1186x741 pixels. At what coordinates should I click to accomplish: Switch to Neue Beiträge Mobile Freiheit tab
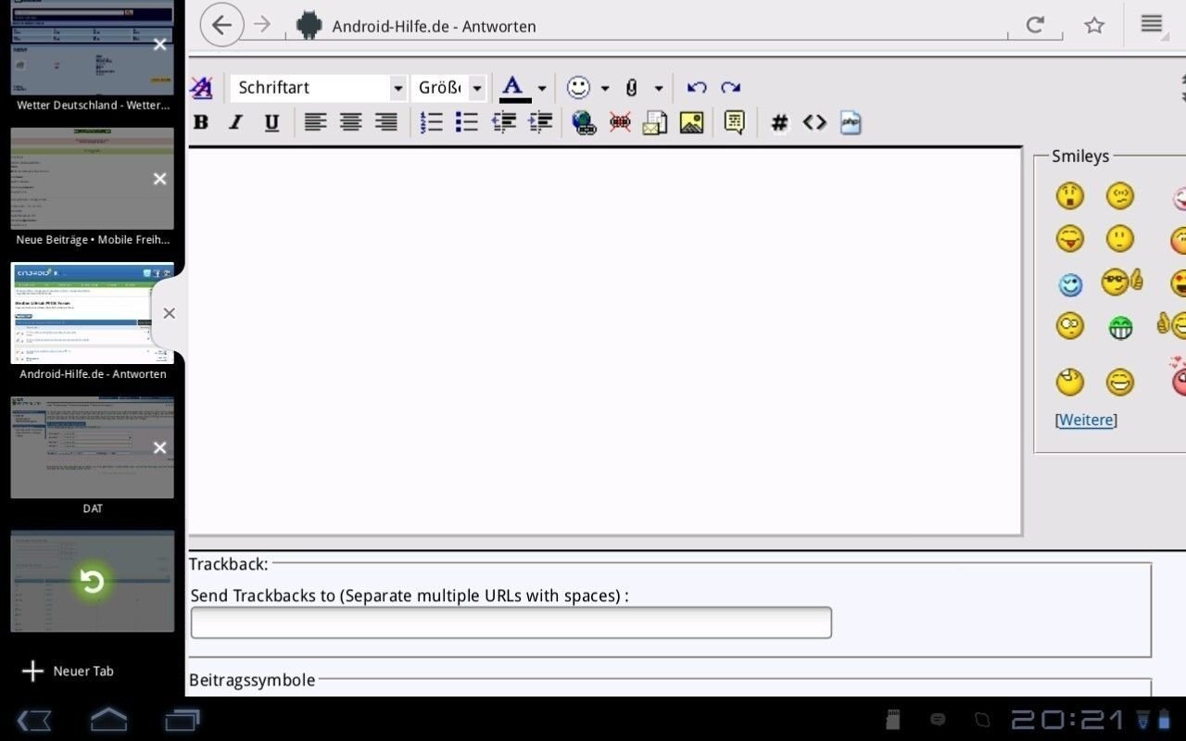(x=93, y=179)
